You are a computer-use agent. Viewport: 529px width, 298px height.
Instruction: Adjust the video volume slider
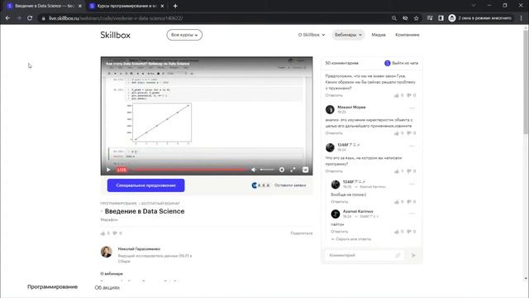267,170
